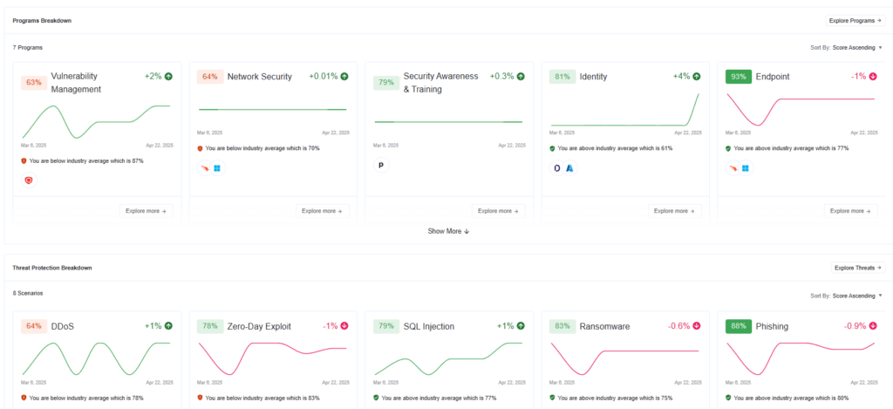
Task: Click the DDoS trend sparkline chart
Action: point(96,359)
